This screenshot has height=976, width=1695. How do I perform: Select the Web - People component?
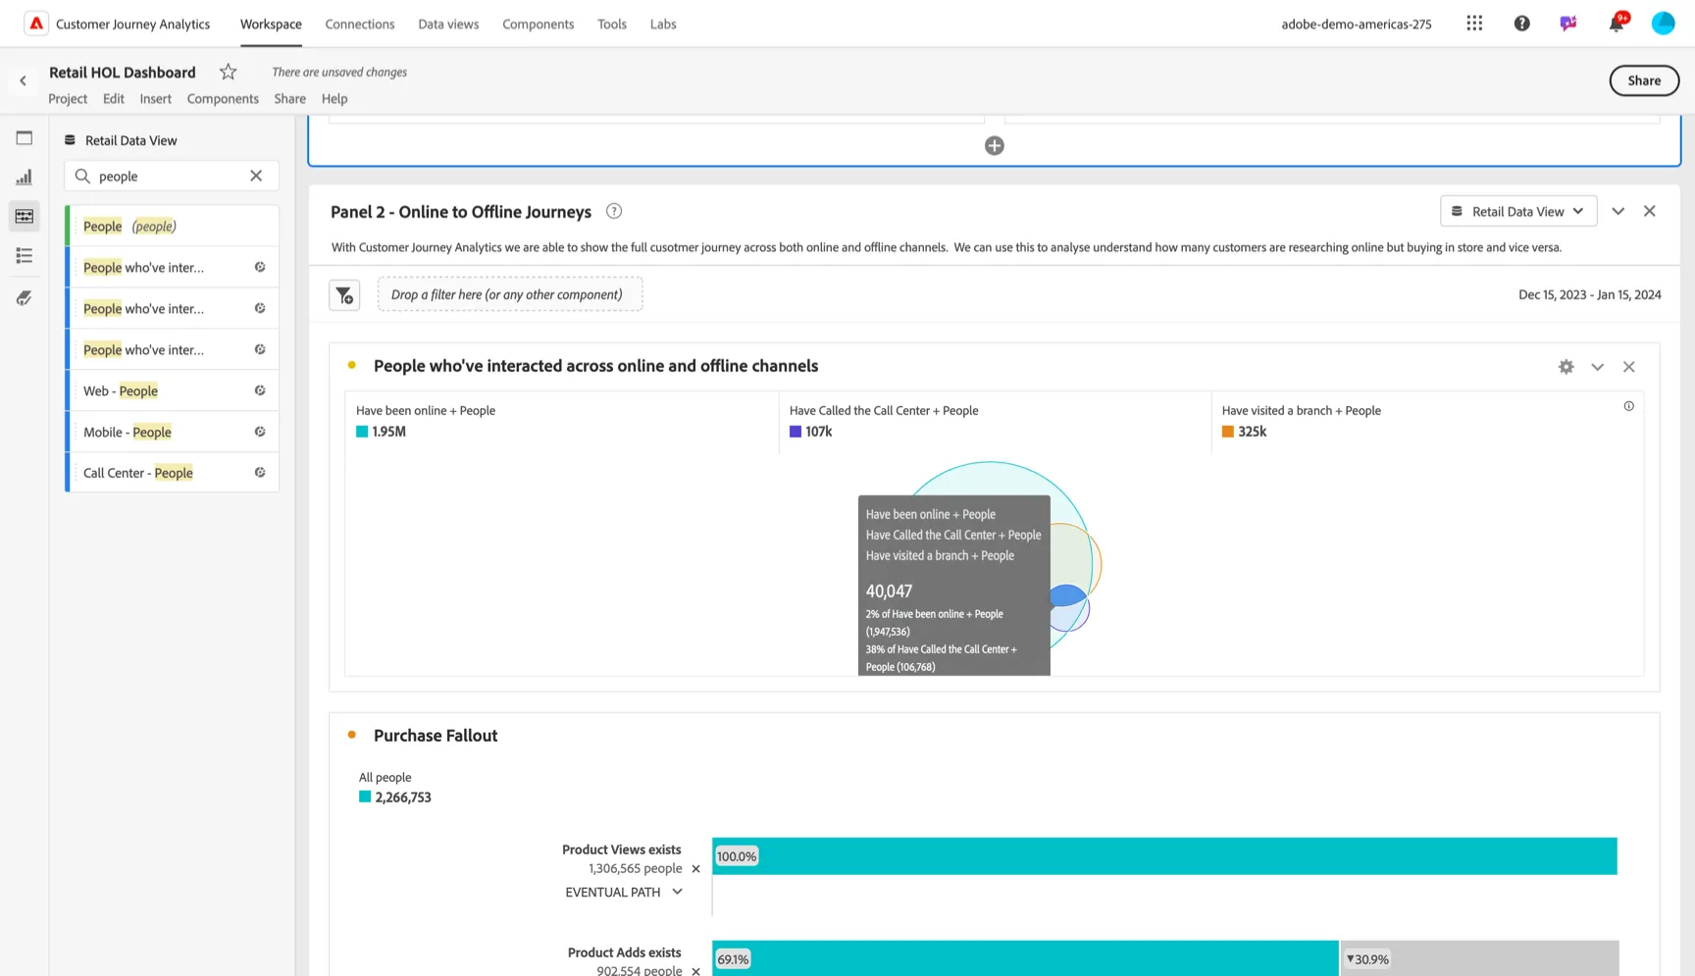[x=173, y=390]
